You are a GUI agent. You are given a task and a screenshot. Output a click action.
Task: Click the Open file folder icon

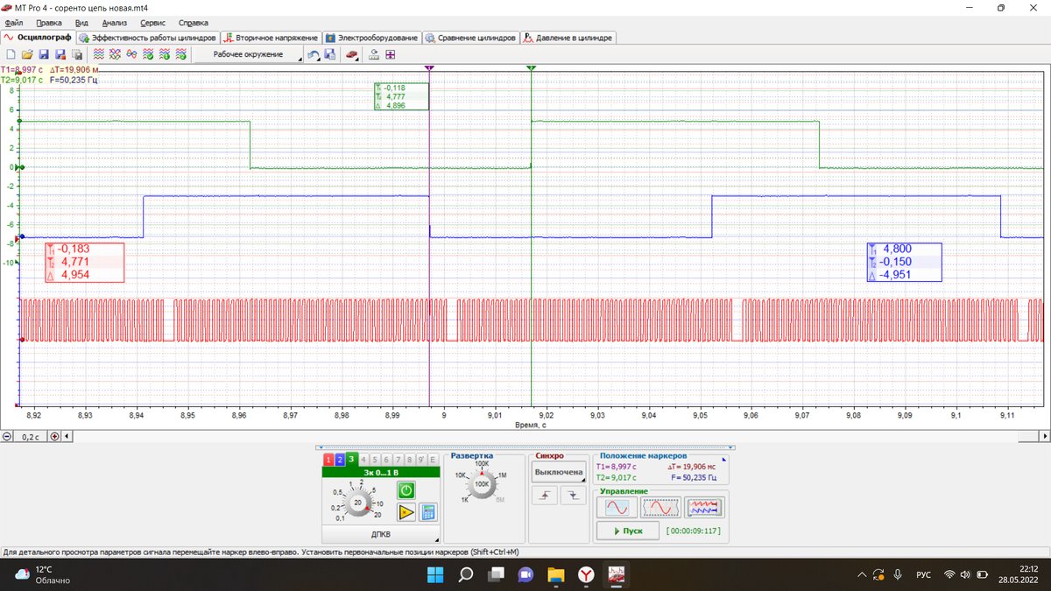pyautogui.click(x=28, y=54)
